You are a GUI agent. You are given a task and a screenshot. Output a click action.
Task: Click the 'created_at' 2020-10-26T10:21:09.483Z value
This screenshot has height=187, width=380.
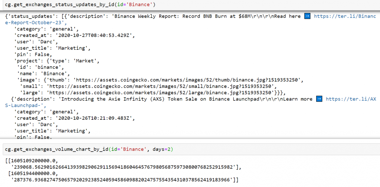pos(95,118)
